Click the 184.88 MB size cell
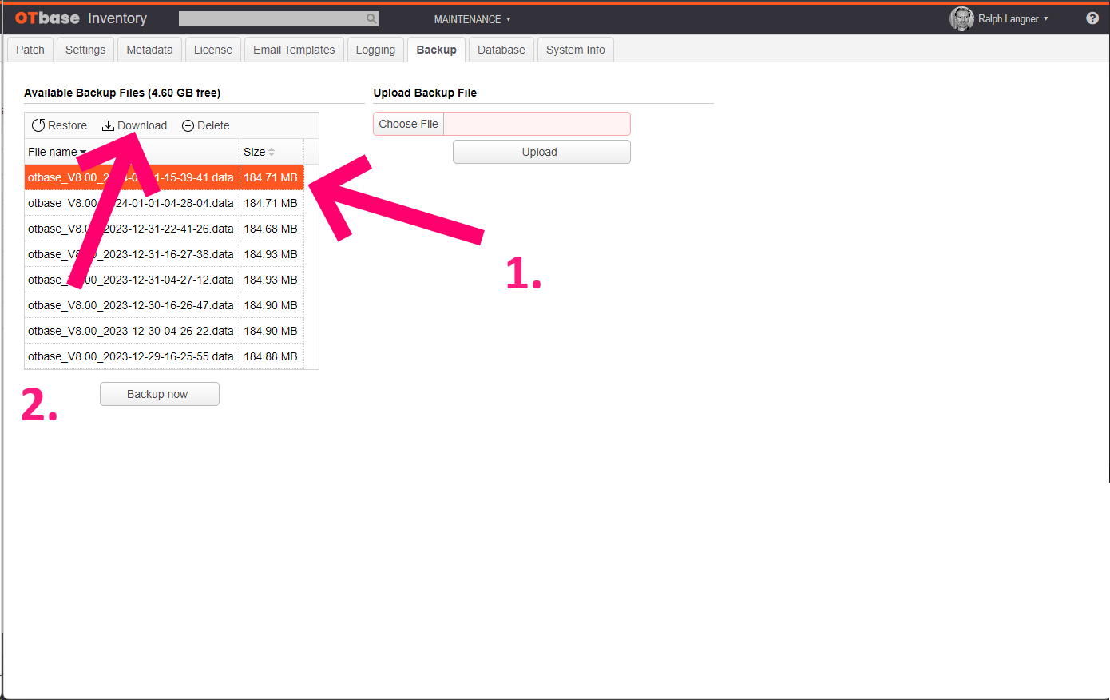 coord(272,356)
